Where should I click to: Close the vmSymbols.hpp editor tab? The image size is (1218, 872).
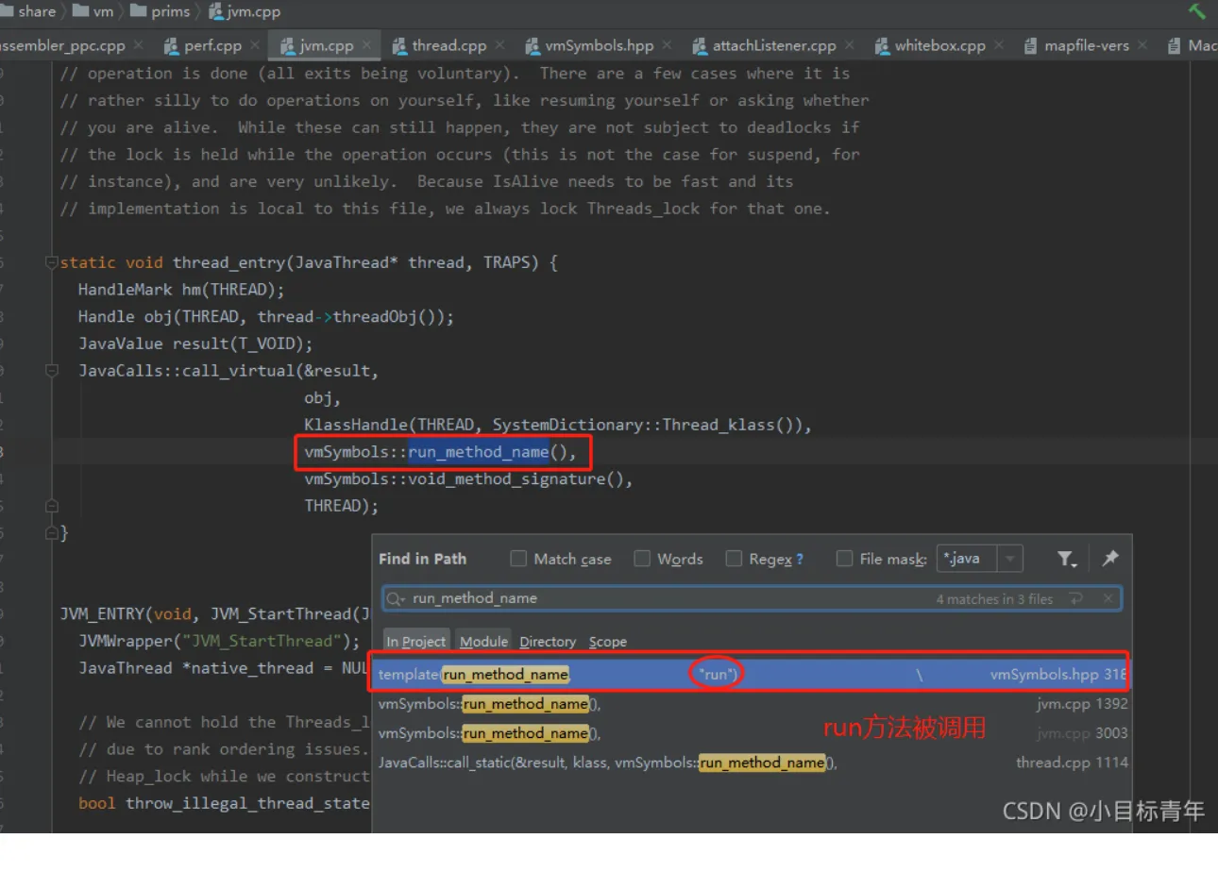[667, 44]
